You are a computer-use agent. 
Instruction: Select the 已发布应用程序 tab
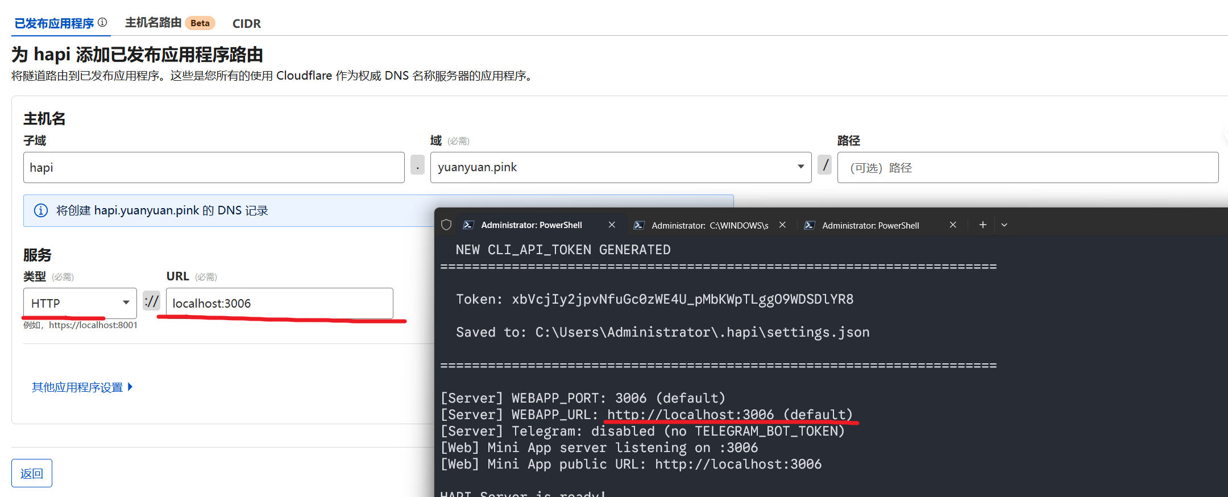click(54, 23)
